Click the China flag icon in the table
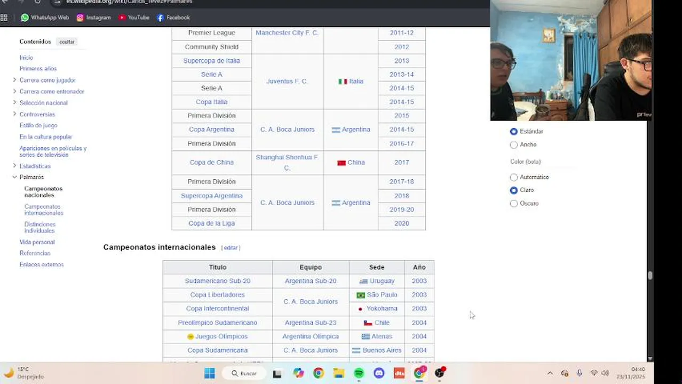Viewport: 682px width, 384px height. [x=342, y=163]
